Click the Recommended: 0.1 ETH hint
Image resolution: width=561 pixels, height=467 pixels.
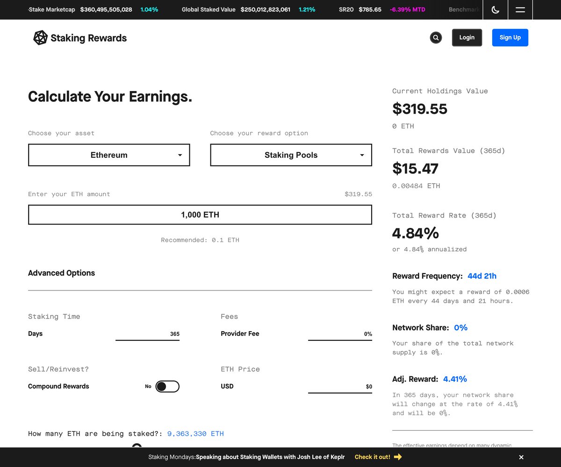click(200, 240)
